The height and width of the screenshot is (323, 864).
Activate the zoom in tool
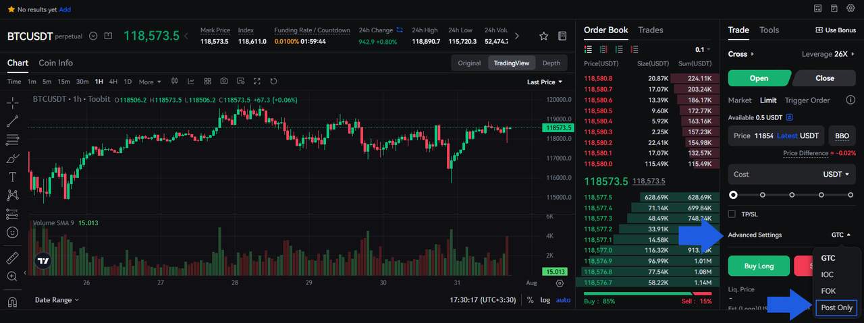pyautogui.click(x=12, y=276)
